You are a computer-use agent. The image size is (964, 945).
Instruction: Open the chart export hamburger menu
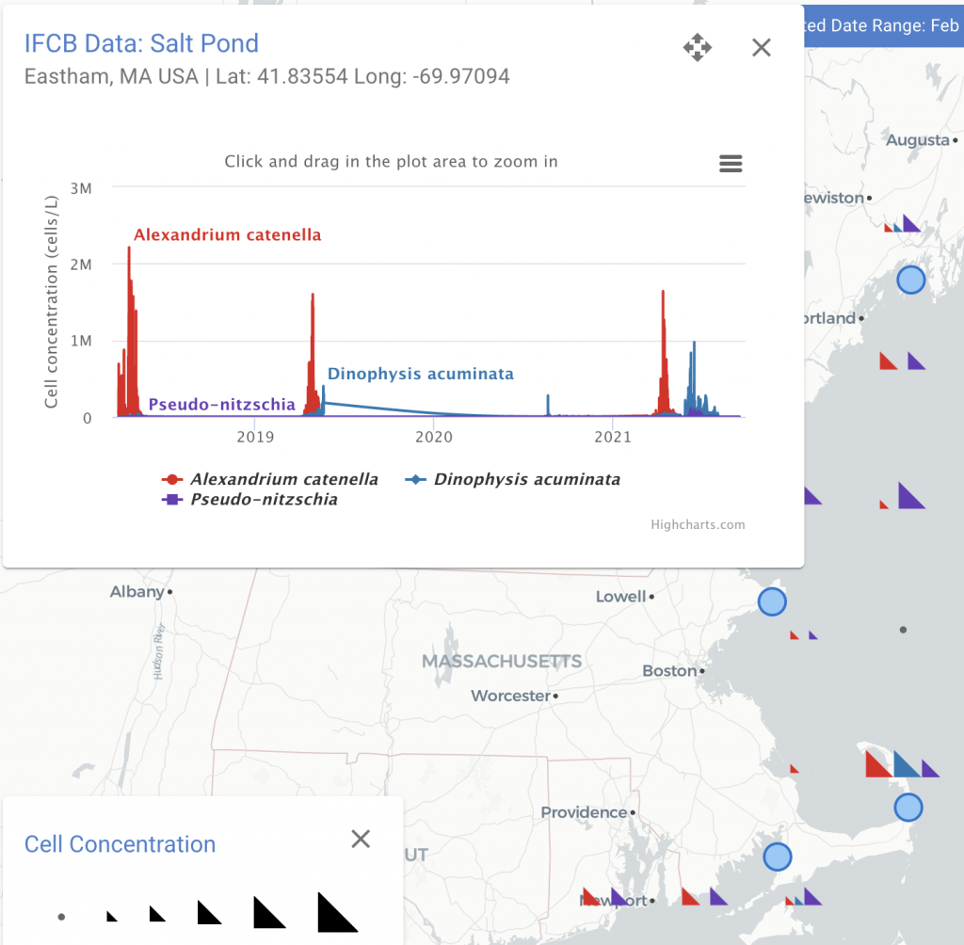click(x=731, y=163)
